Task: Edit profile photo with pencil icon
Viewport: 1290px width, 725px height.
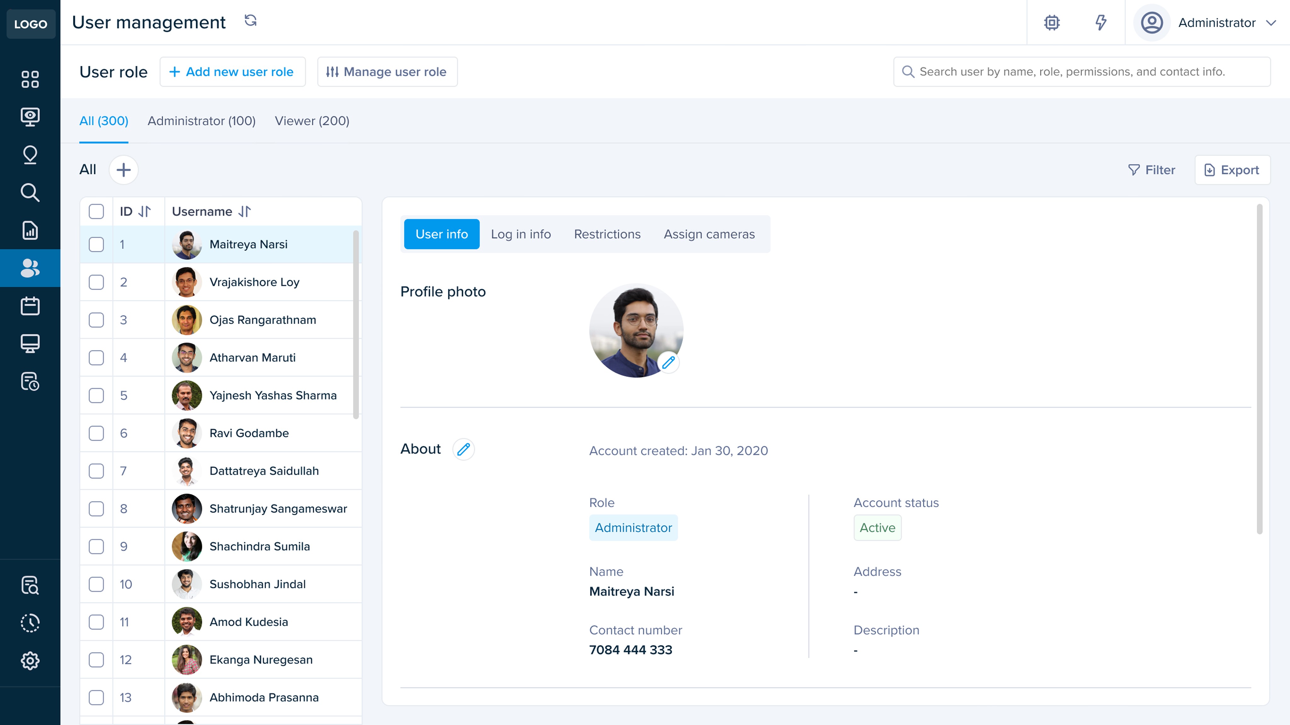Action: coord(668,362)
